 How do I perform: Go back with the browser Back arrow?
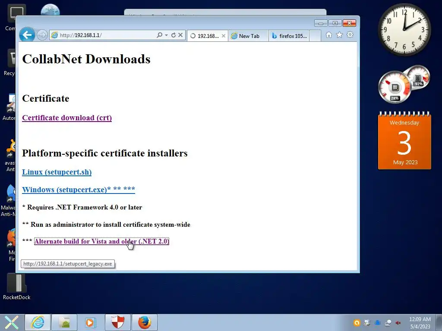[27, 35]
